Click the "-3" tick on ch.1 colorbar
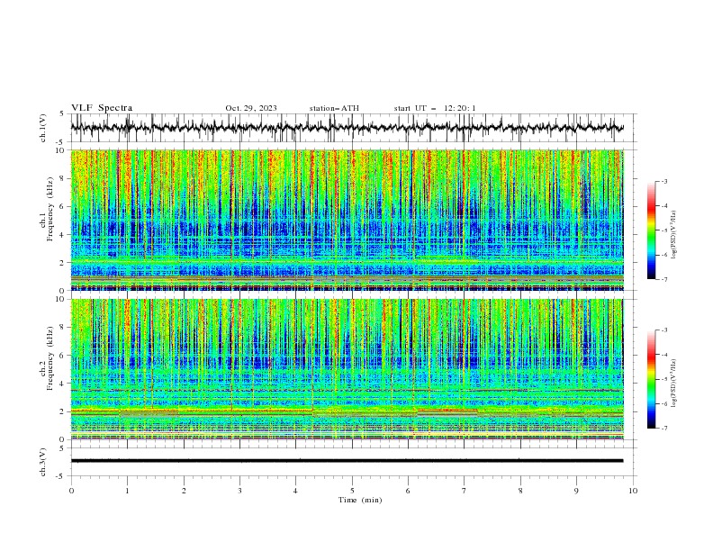 tap(663, 181)
